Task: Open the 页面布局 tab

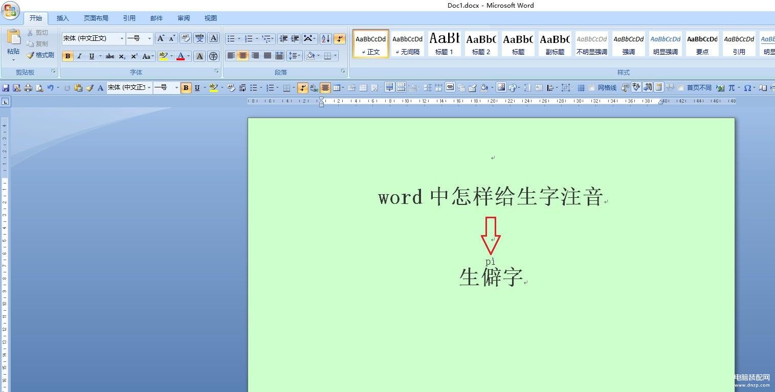Action: (96, 18)
